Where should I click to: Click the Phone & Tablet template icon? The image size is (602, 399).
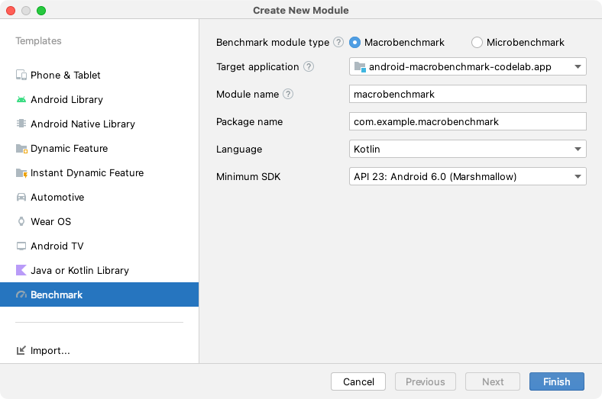[21, 76]
